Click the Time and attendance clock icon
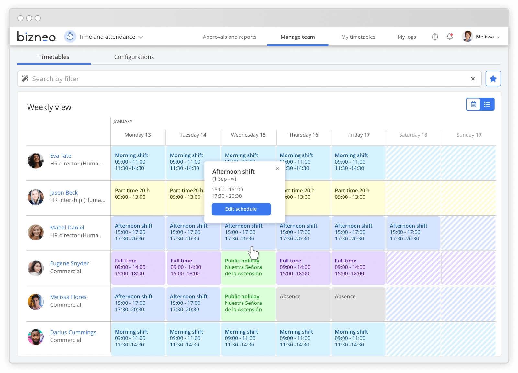 (x=70, y=37)
